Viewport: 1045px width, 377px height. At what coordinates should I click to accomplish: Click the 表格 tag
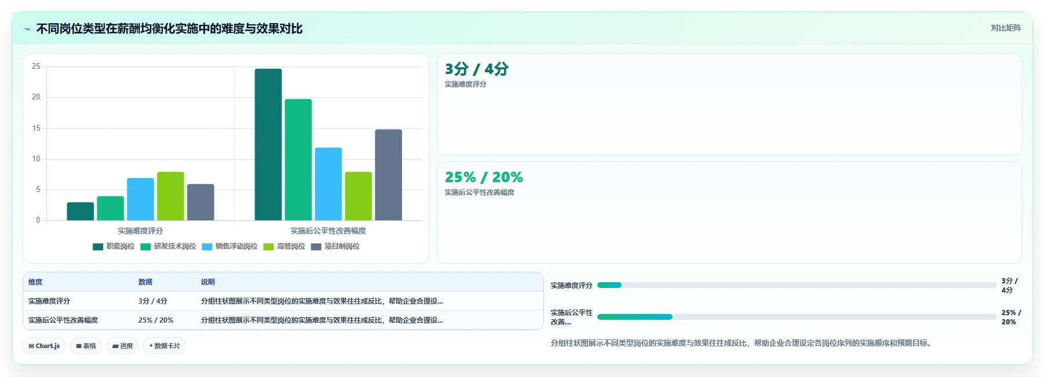pos(86,346)
